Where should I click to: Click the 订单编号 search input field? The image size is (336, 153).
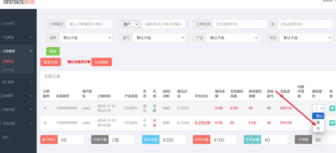coord(89,24)
